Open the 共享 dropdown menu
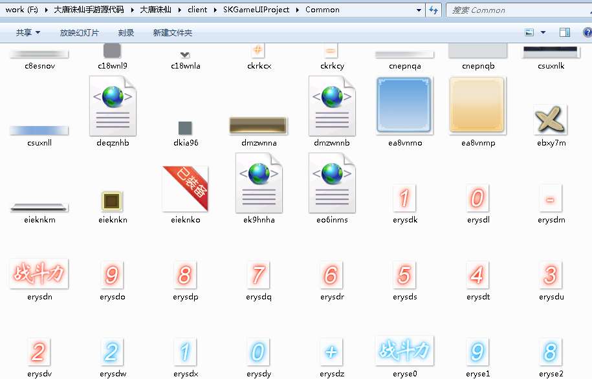This screenshot has width=592, height=379. [x=28, y=32]
